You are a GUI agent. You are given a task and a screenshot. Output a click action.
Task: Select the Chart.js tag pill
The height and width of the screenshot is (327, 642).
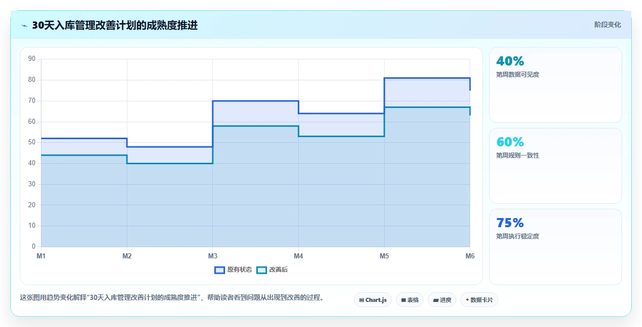373,300
